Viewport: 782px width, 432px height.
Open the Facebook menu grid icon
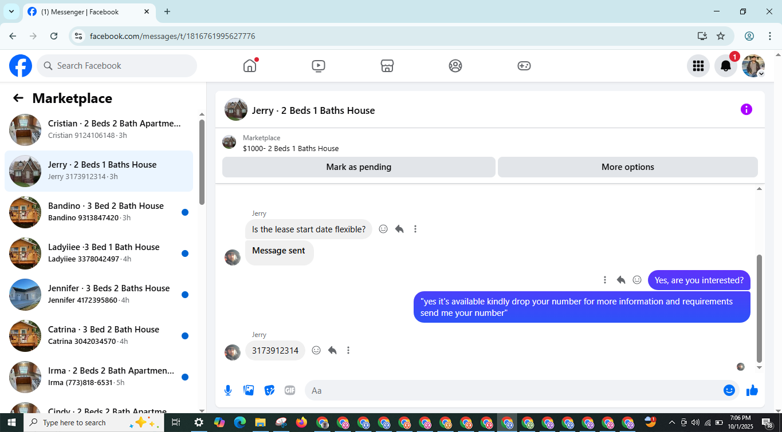click(698, 66)
